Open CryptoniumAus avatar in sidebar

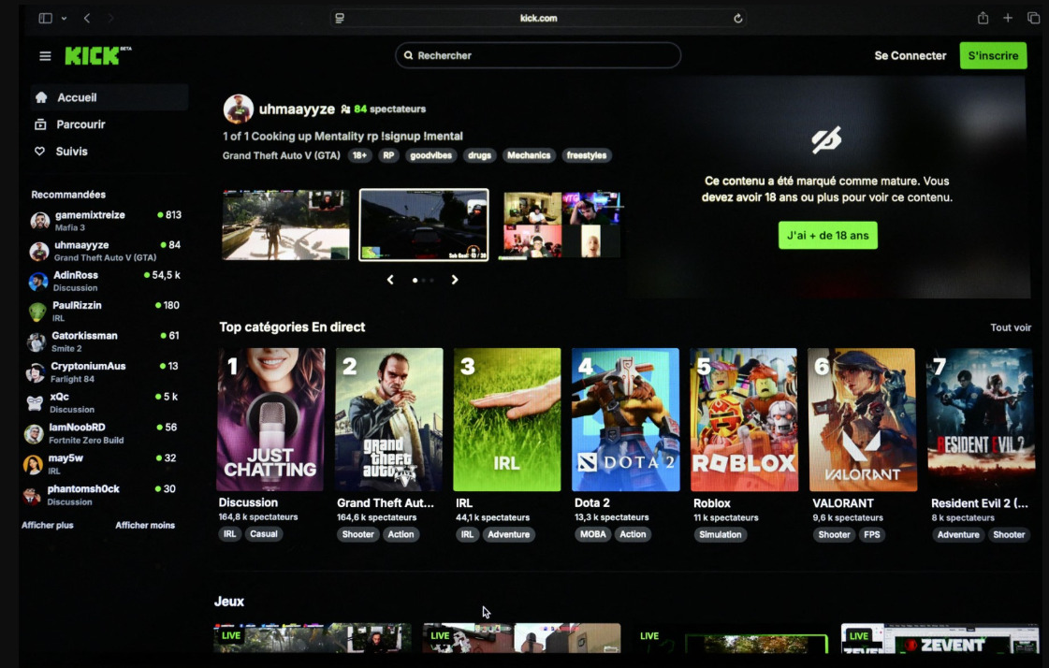[x=36, y=372]
